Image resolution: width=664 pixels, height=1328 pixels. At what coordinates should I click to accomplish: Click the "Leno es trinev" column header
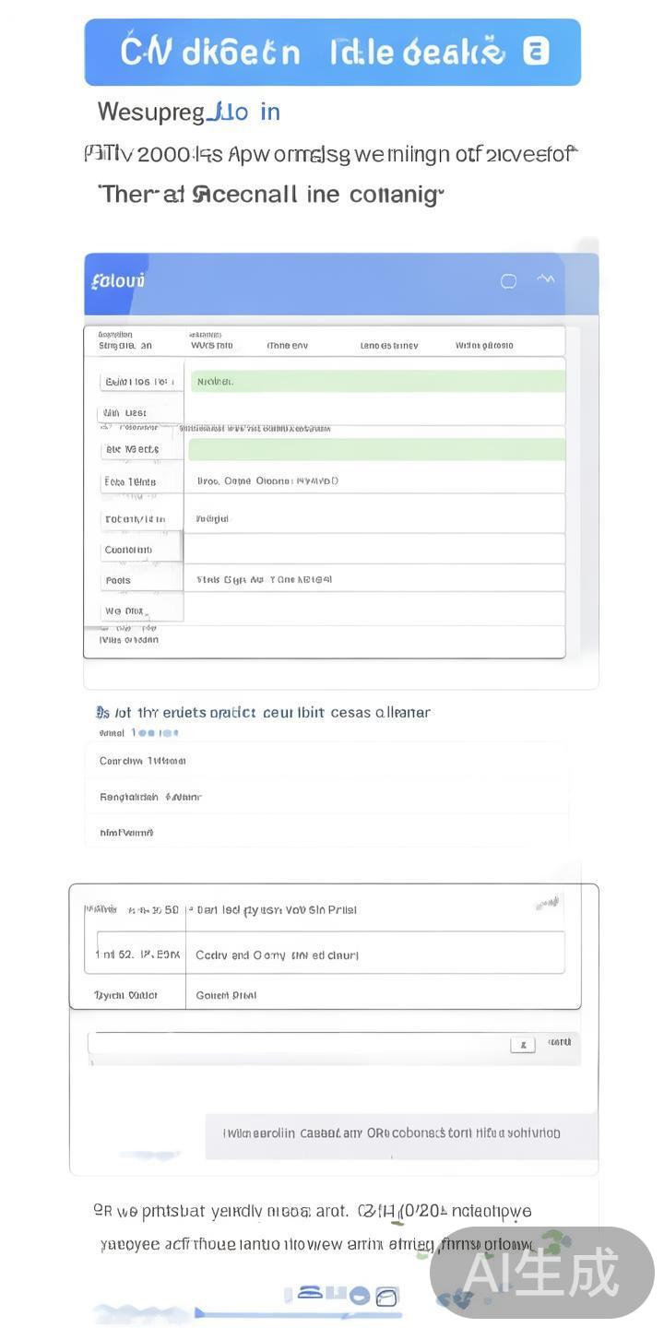(388, 346)
